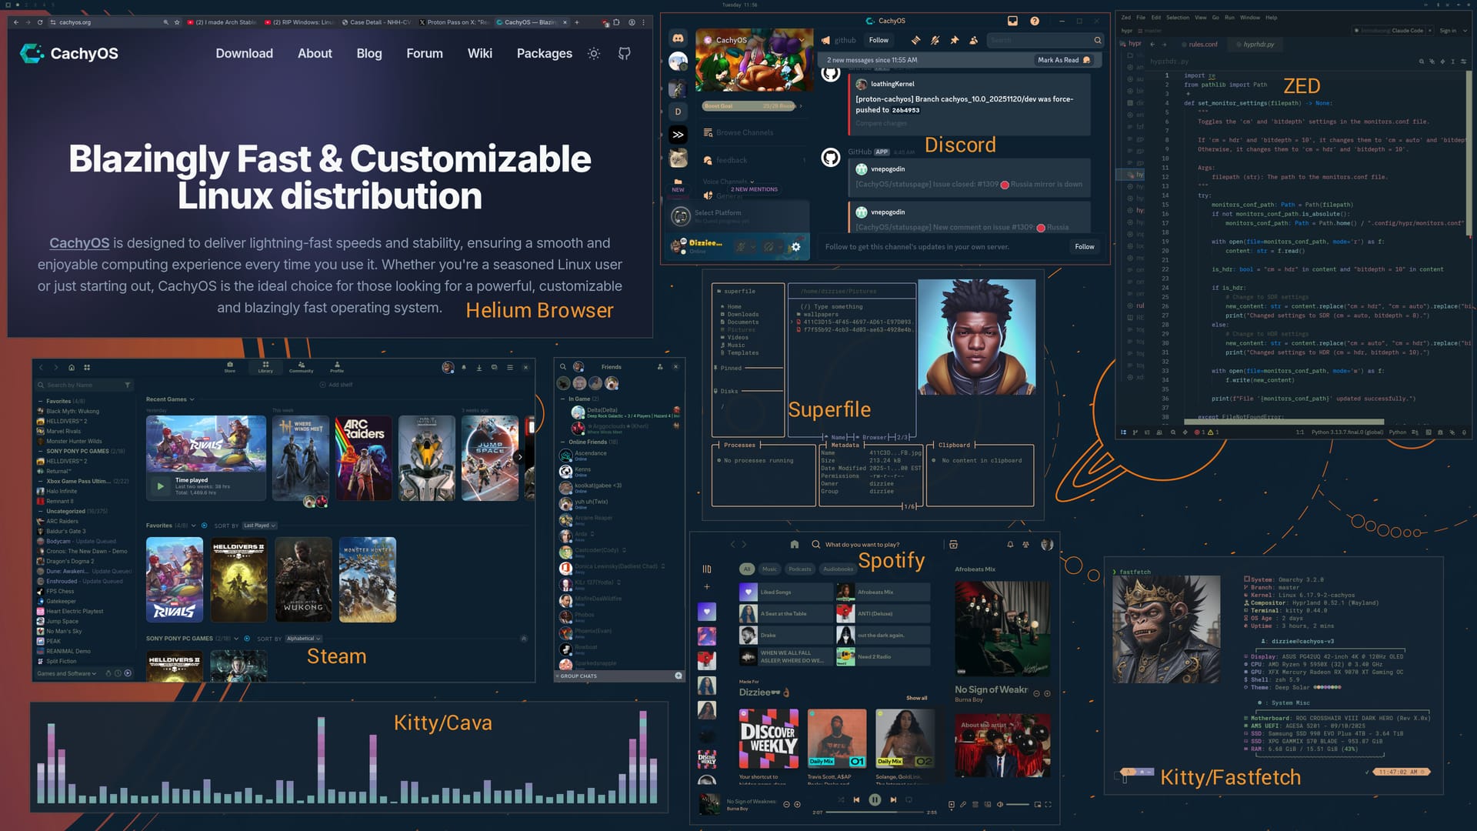Image resolution: width=1477 pixels, height=831 pixels.
Task: Toggle Spotify shuffle mode
Action: [x=840, y=800]
